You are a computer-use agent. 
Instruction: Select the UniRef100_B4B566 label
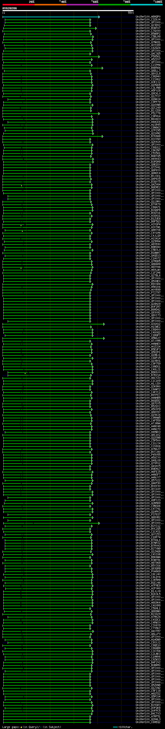[148, 68]
